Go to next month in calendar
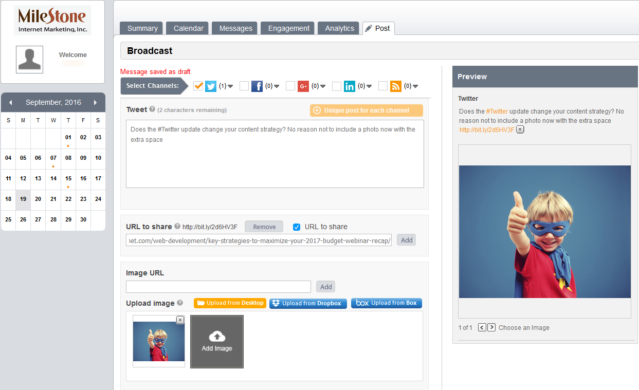 pyautogui.click(x=95, y=103)
